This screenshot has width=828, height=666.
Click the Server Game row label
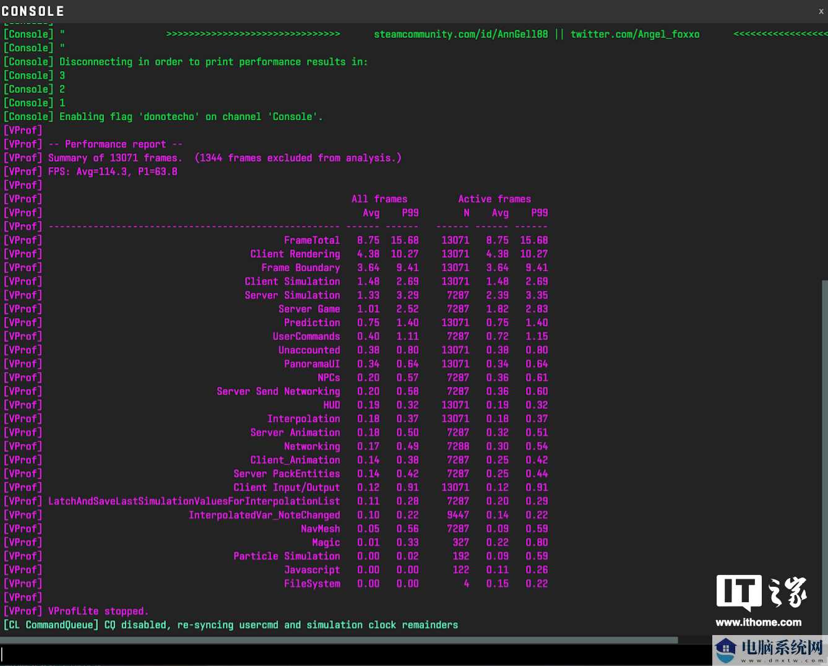click(x=309, y=309)
